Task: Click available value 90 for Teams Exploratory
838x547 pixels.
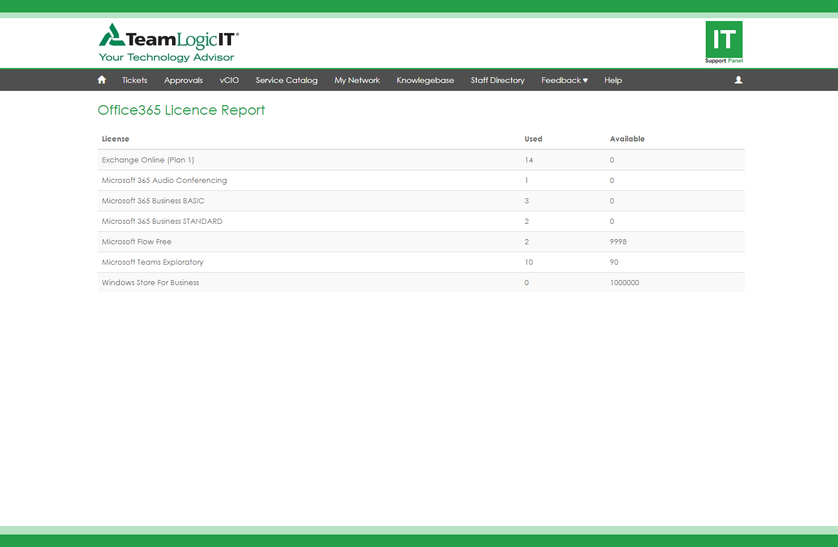Action: (x=614, y=262)
